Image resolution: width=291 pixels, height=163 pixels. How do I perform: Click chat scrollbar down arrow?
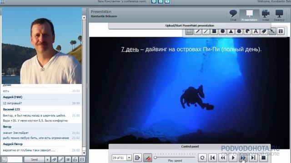click(84, 153)
